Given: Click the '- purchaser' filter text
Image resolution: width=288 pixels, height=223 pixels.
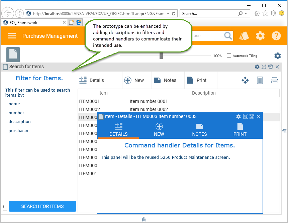Looking at the screenshot, I should (17, 130).
